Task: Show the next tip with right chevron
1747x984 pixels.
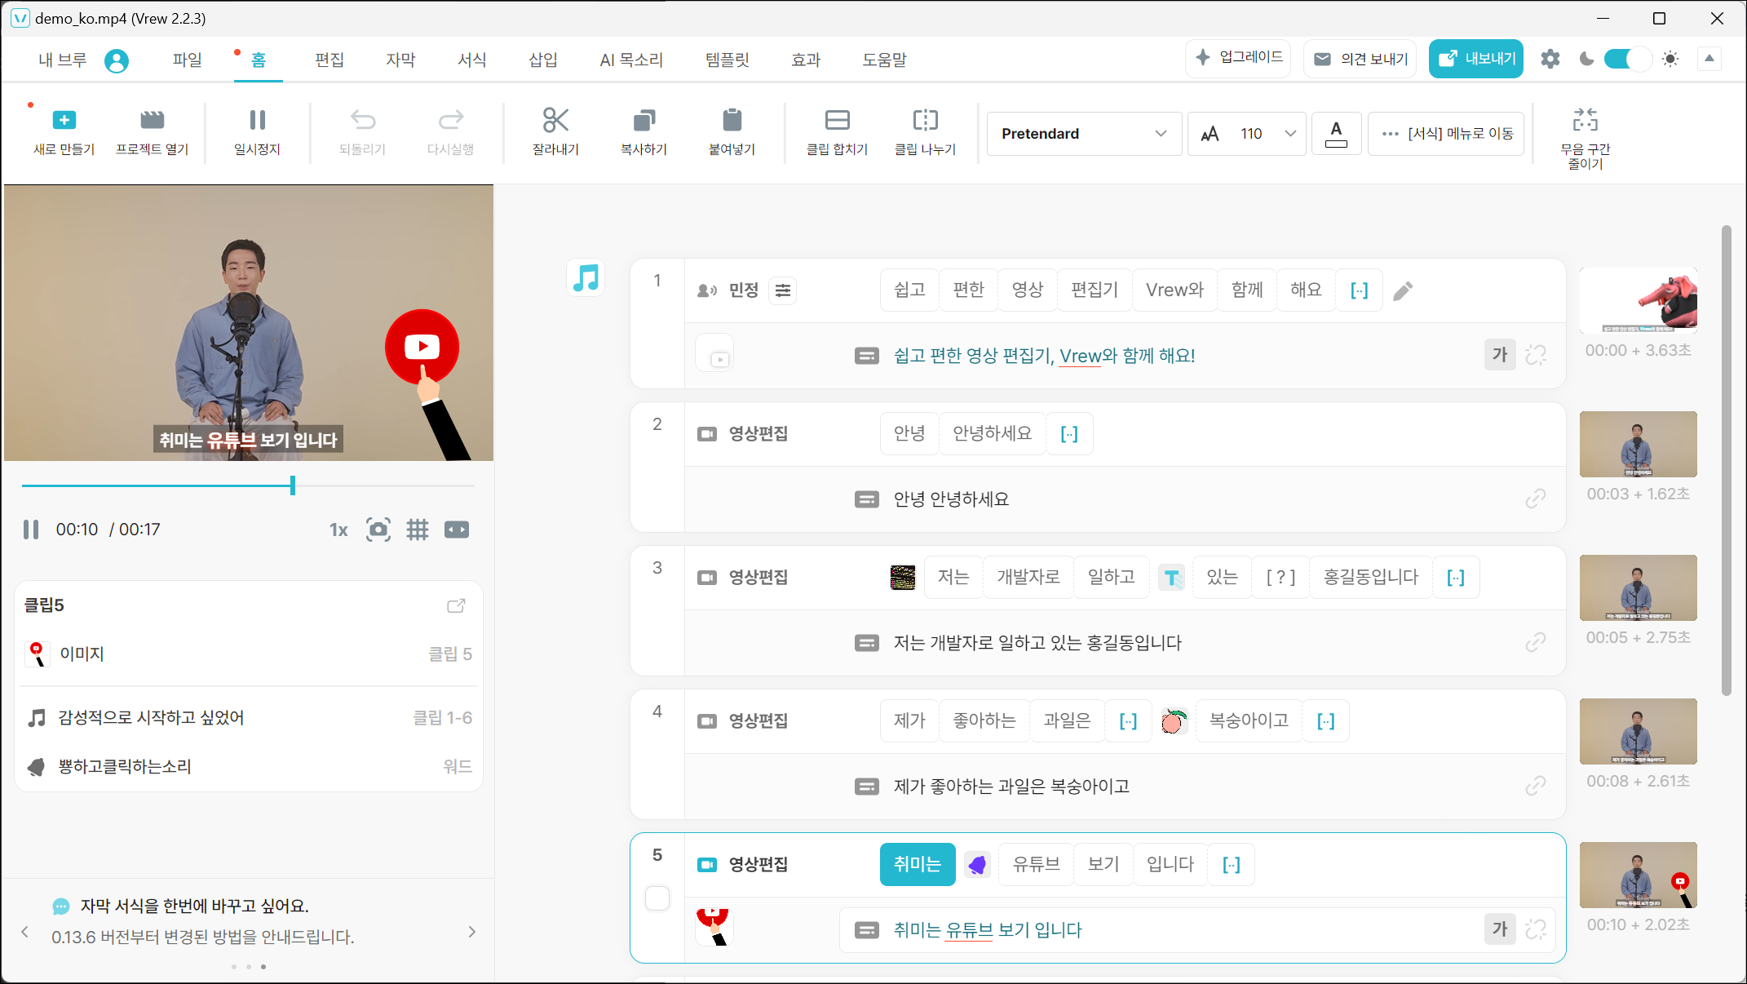Action: 471,932
